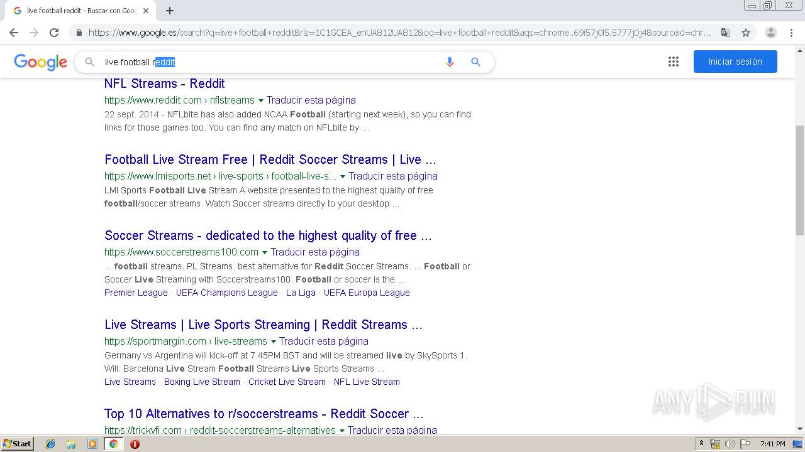This screenshot has height=452, width=805.
Task: Open the 'Boxing Live Stream' sitelink
Action: tap(202, 382)
